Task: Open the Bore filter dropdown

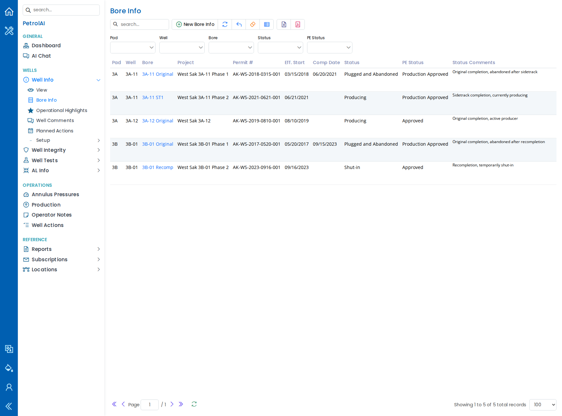Action: 231,48
